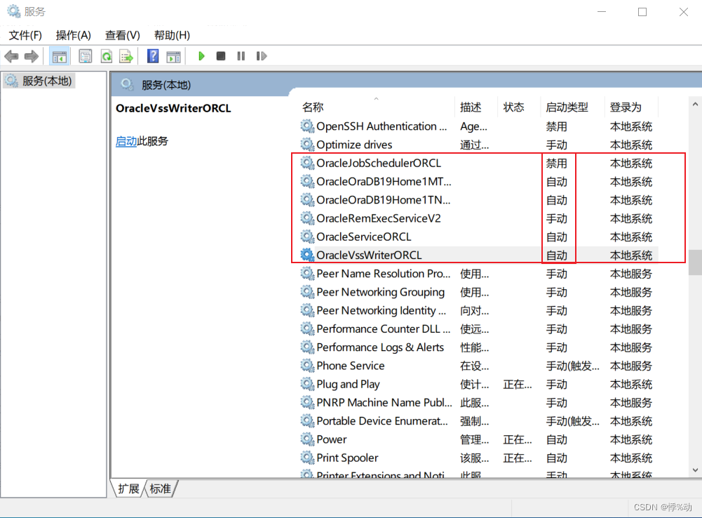
Task: Click the gear icon of Peer Networking Grouping
Action: pos(307,292)
